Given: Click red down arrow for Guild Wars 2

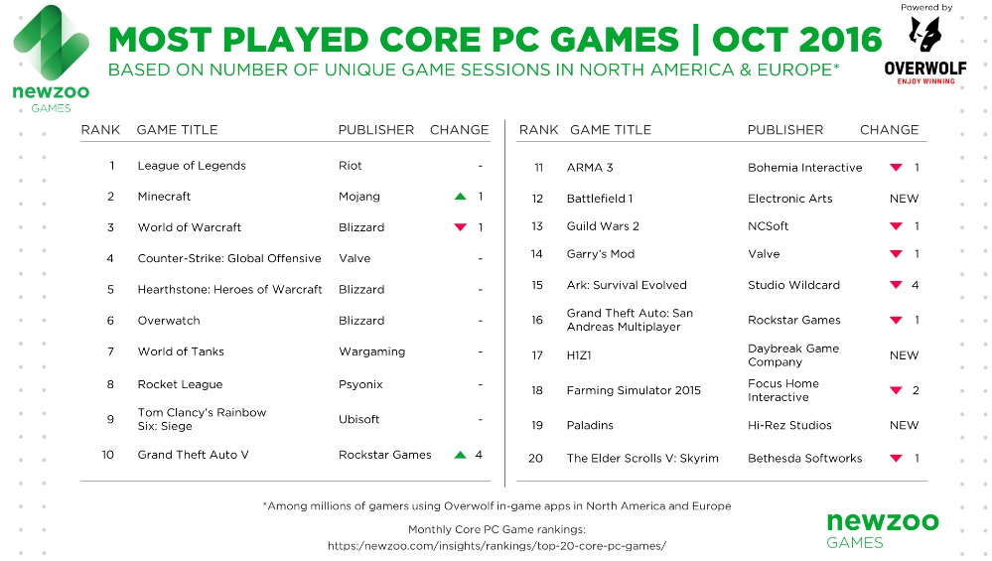Looking at the screenshot, I should 896,226.
